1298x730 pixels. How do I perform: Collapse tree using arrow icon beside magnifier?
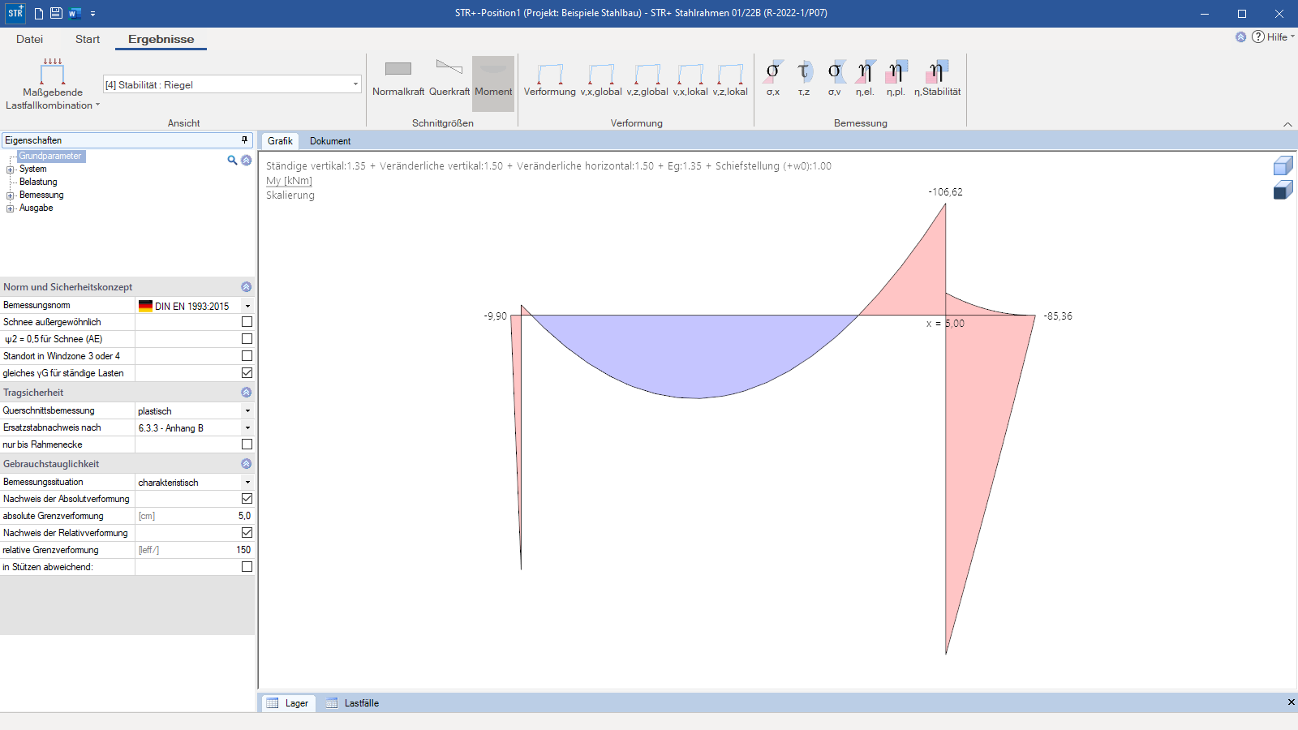[x=247, y=161]
